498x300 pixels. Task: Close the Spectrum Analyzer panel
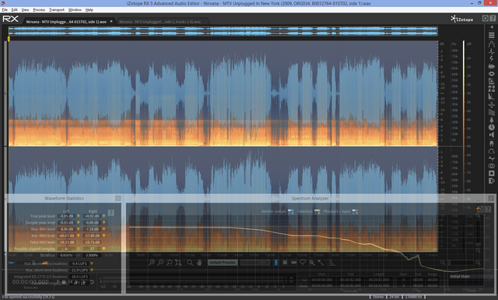(491, 198)
